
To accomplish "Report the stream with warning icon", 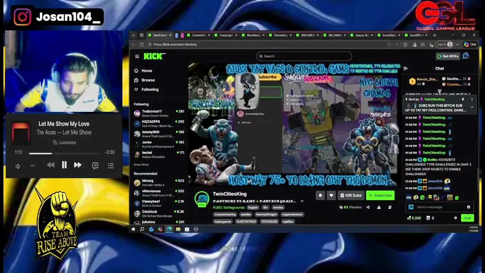I will tap(379, 207).
